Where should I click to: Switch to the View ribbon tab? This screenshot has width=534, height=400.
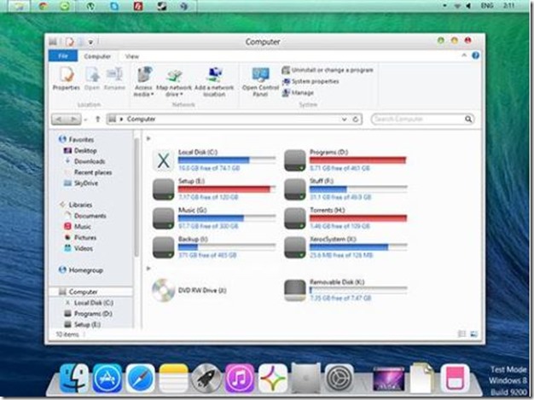[x=132, y=56]
